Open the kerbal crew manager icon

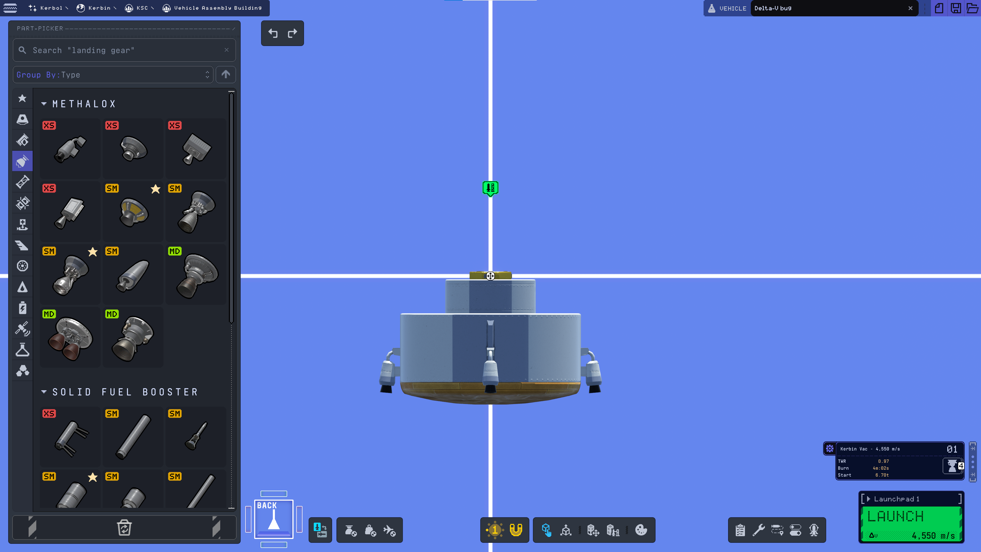pos(814,530)
